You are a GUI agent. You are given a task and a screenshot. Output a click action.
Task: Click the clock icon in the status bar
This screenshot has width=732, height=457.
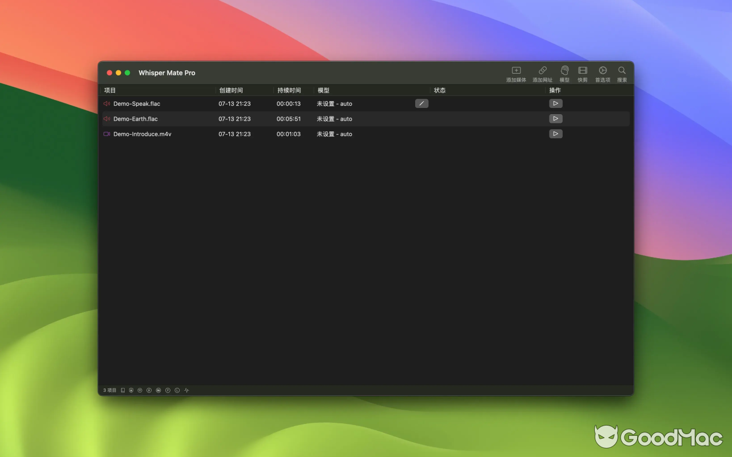point(177,390)
